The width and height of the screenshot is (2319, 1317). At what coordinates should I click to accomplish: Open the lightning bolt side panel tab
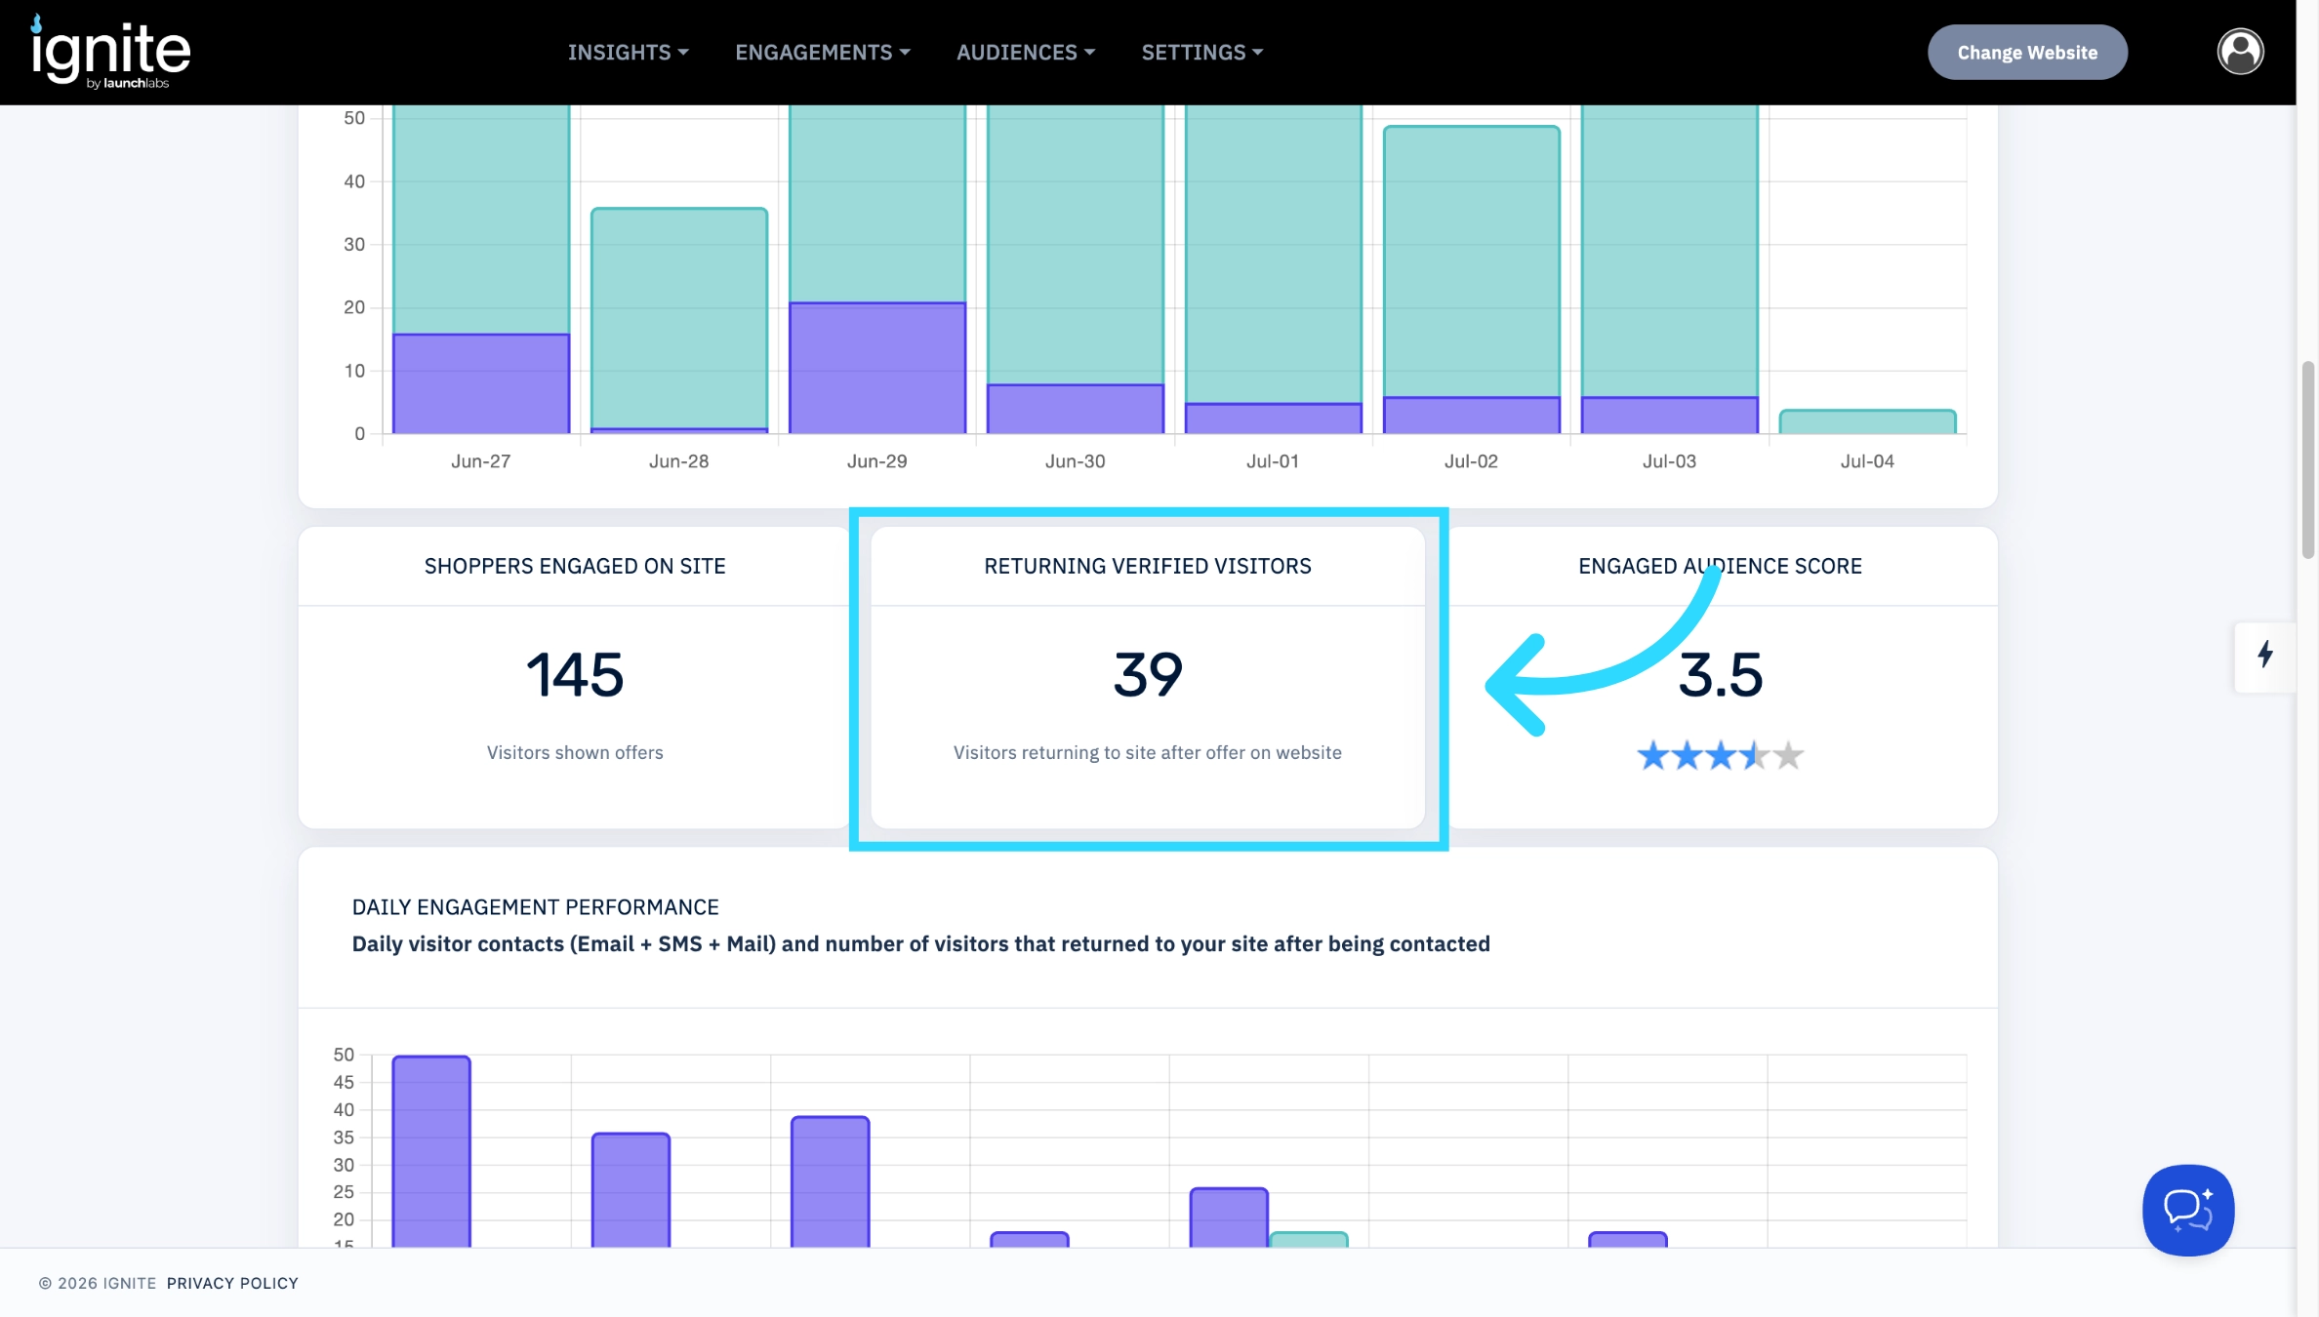(2265, 657)
